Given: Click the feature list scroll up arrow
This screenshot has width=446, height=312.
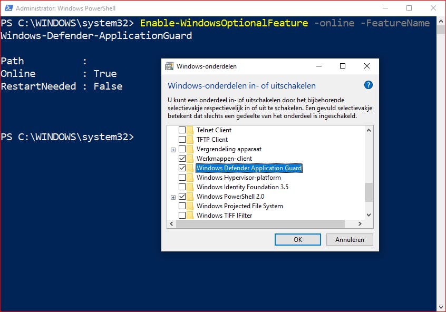Looking at the screenshot, I should click(x=369, y=130).
